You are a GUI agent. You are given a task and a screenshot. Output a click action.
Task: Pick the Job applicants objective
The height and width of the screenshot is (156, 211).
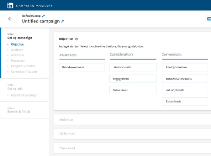coord(185,90)
